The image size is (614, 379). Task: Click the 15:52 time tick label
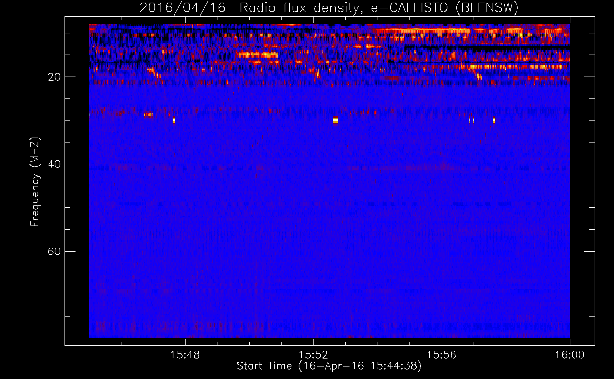point(313,355)
